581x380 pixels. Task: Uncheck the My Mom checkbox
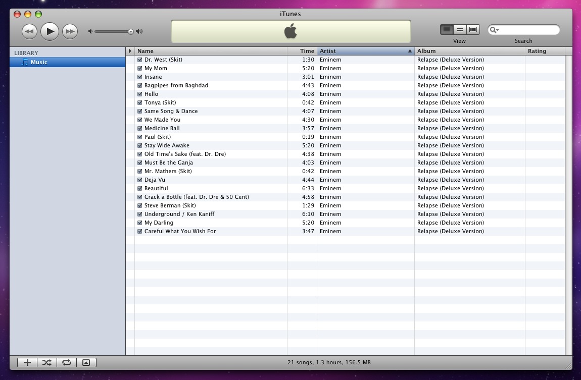pyautogui.click(x=139, y=68)
